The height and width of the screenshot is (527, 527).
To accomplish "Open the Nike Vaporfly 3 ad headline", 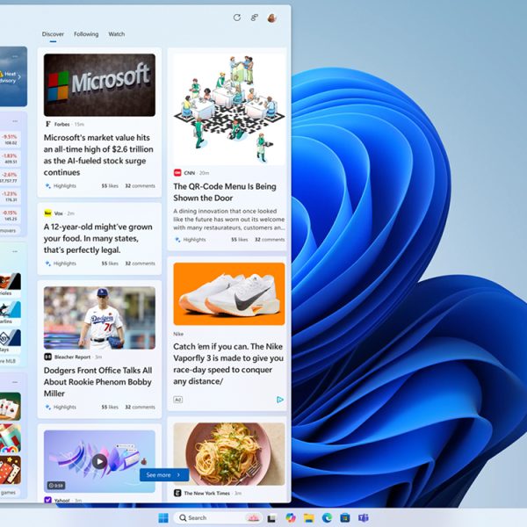I will coord(228,364).
